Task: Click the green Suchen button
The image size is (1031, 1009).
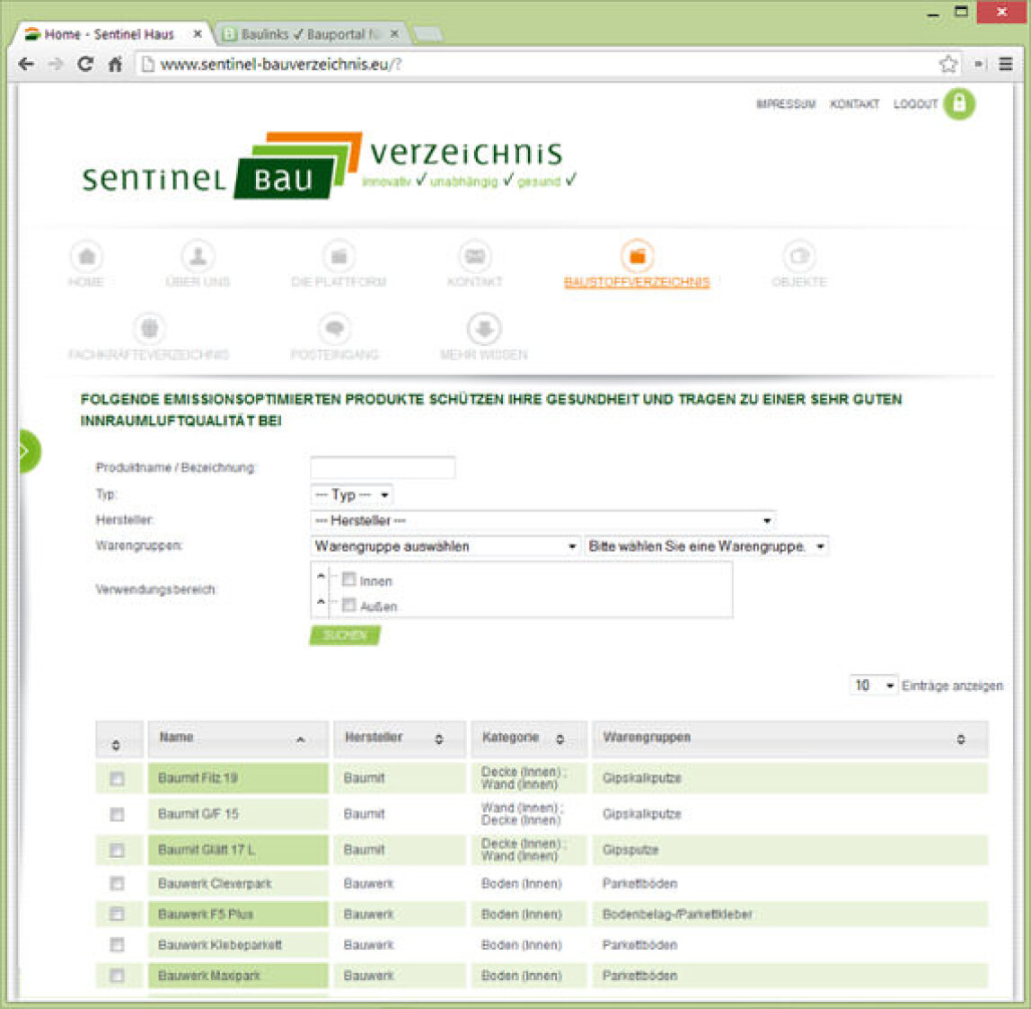Action: point(345,634)
